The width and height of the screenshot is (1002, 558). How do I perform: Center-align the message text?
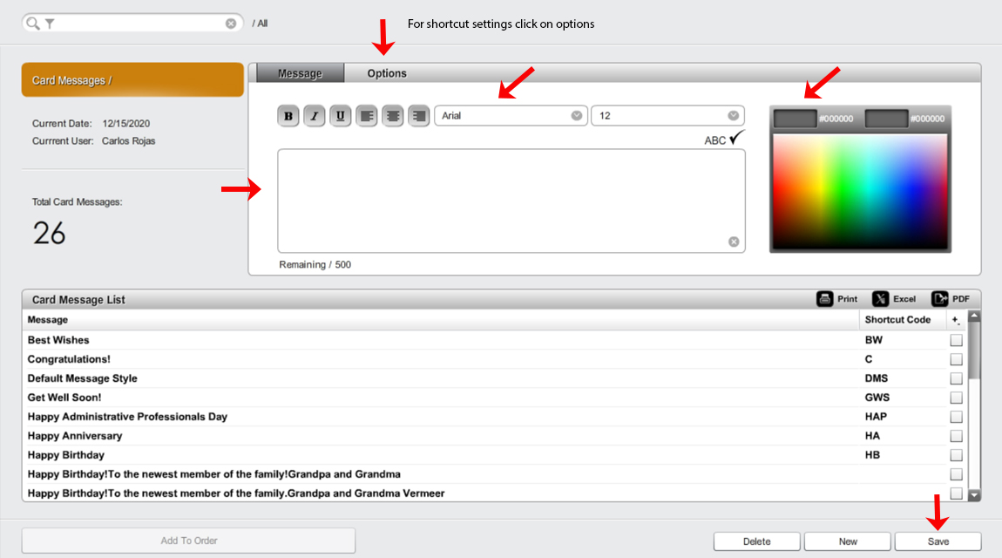pyautogui.click(x=393, y=116)
